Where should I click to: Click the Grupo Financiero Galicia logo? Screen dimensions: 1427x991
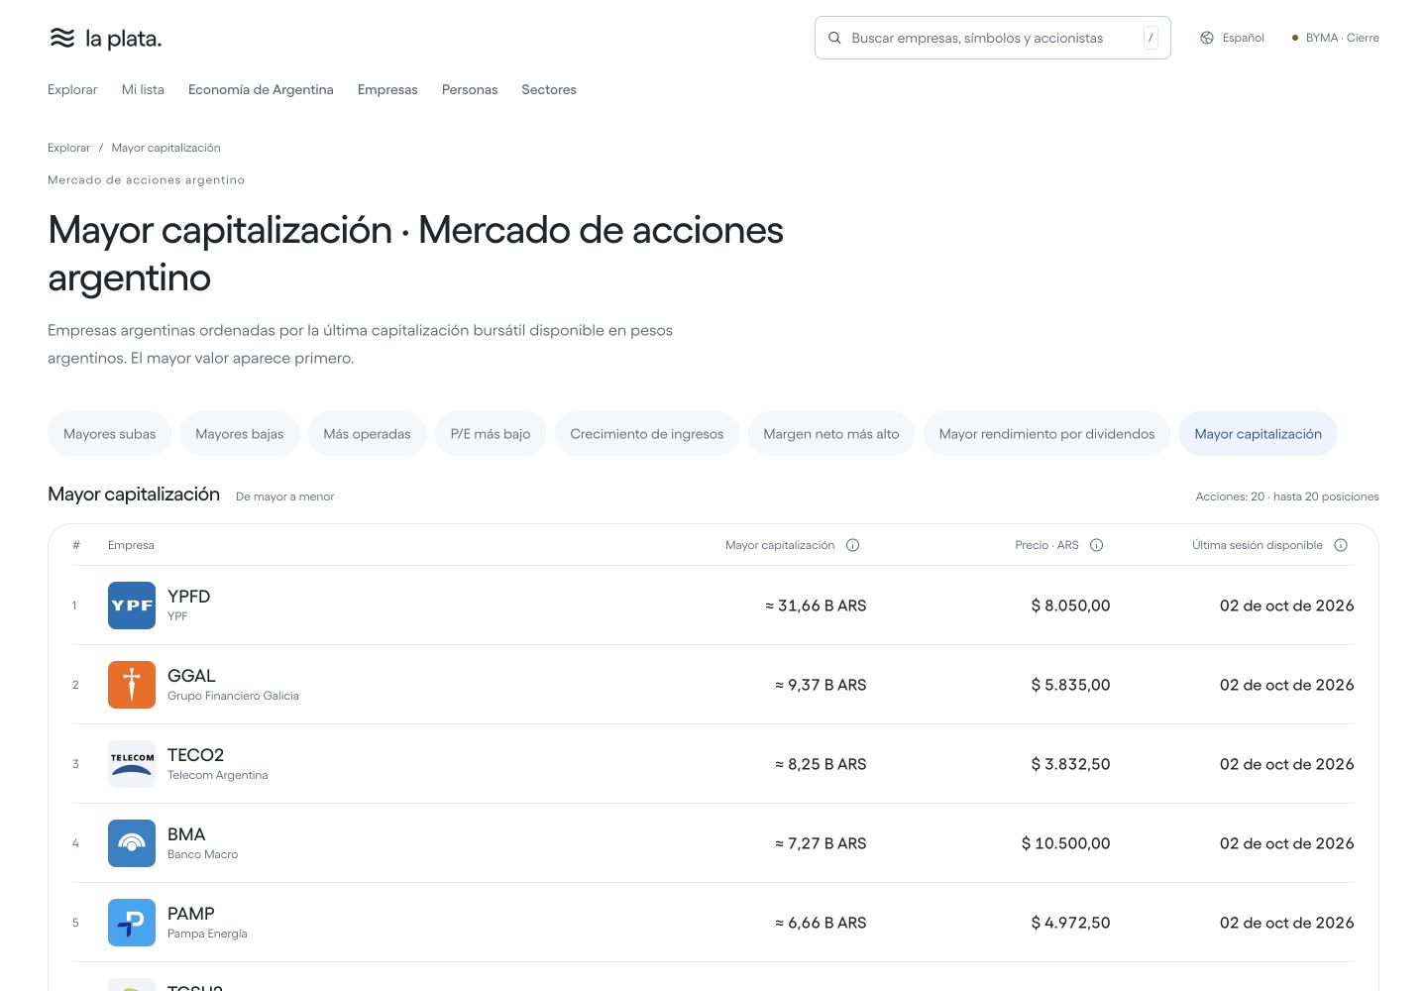(x=132, y=685)
